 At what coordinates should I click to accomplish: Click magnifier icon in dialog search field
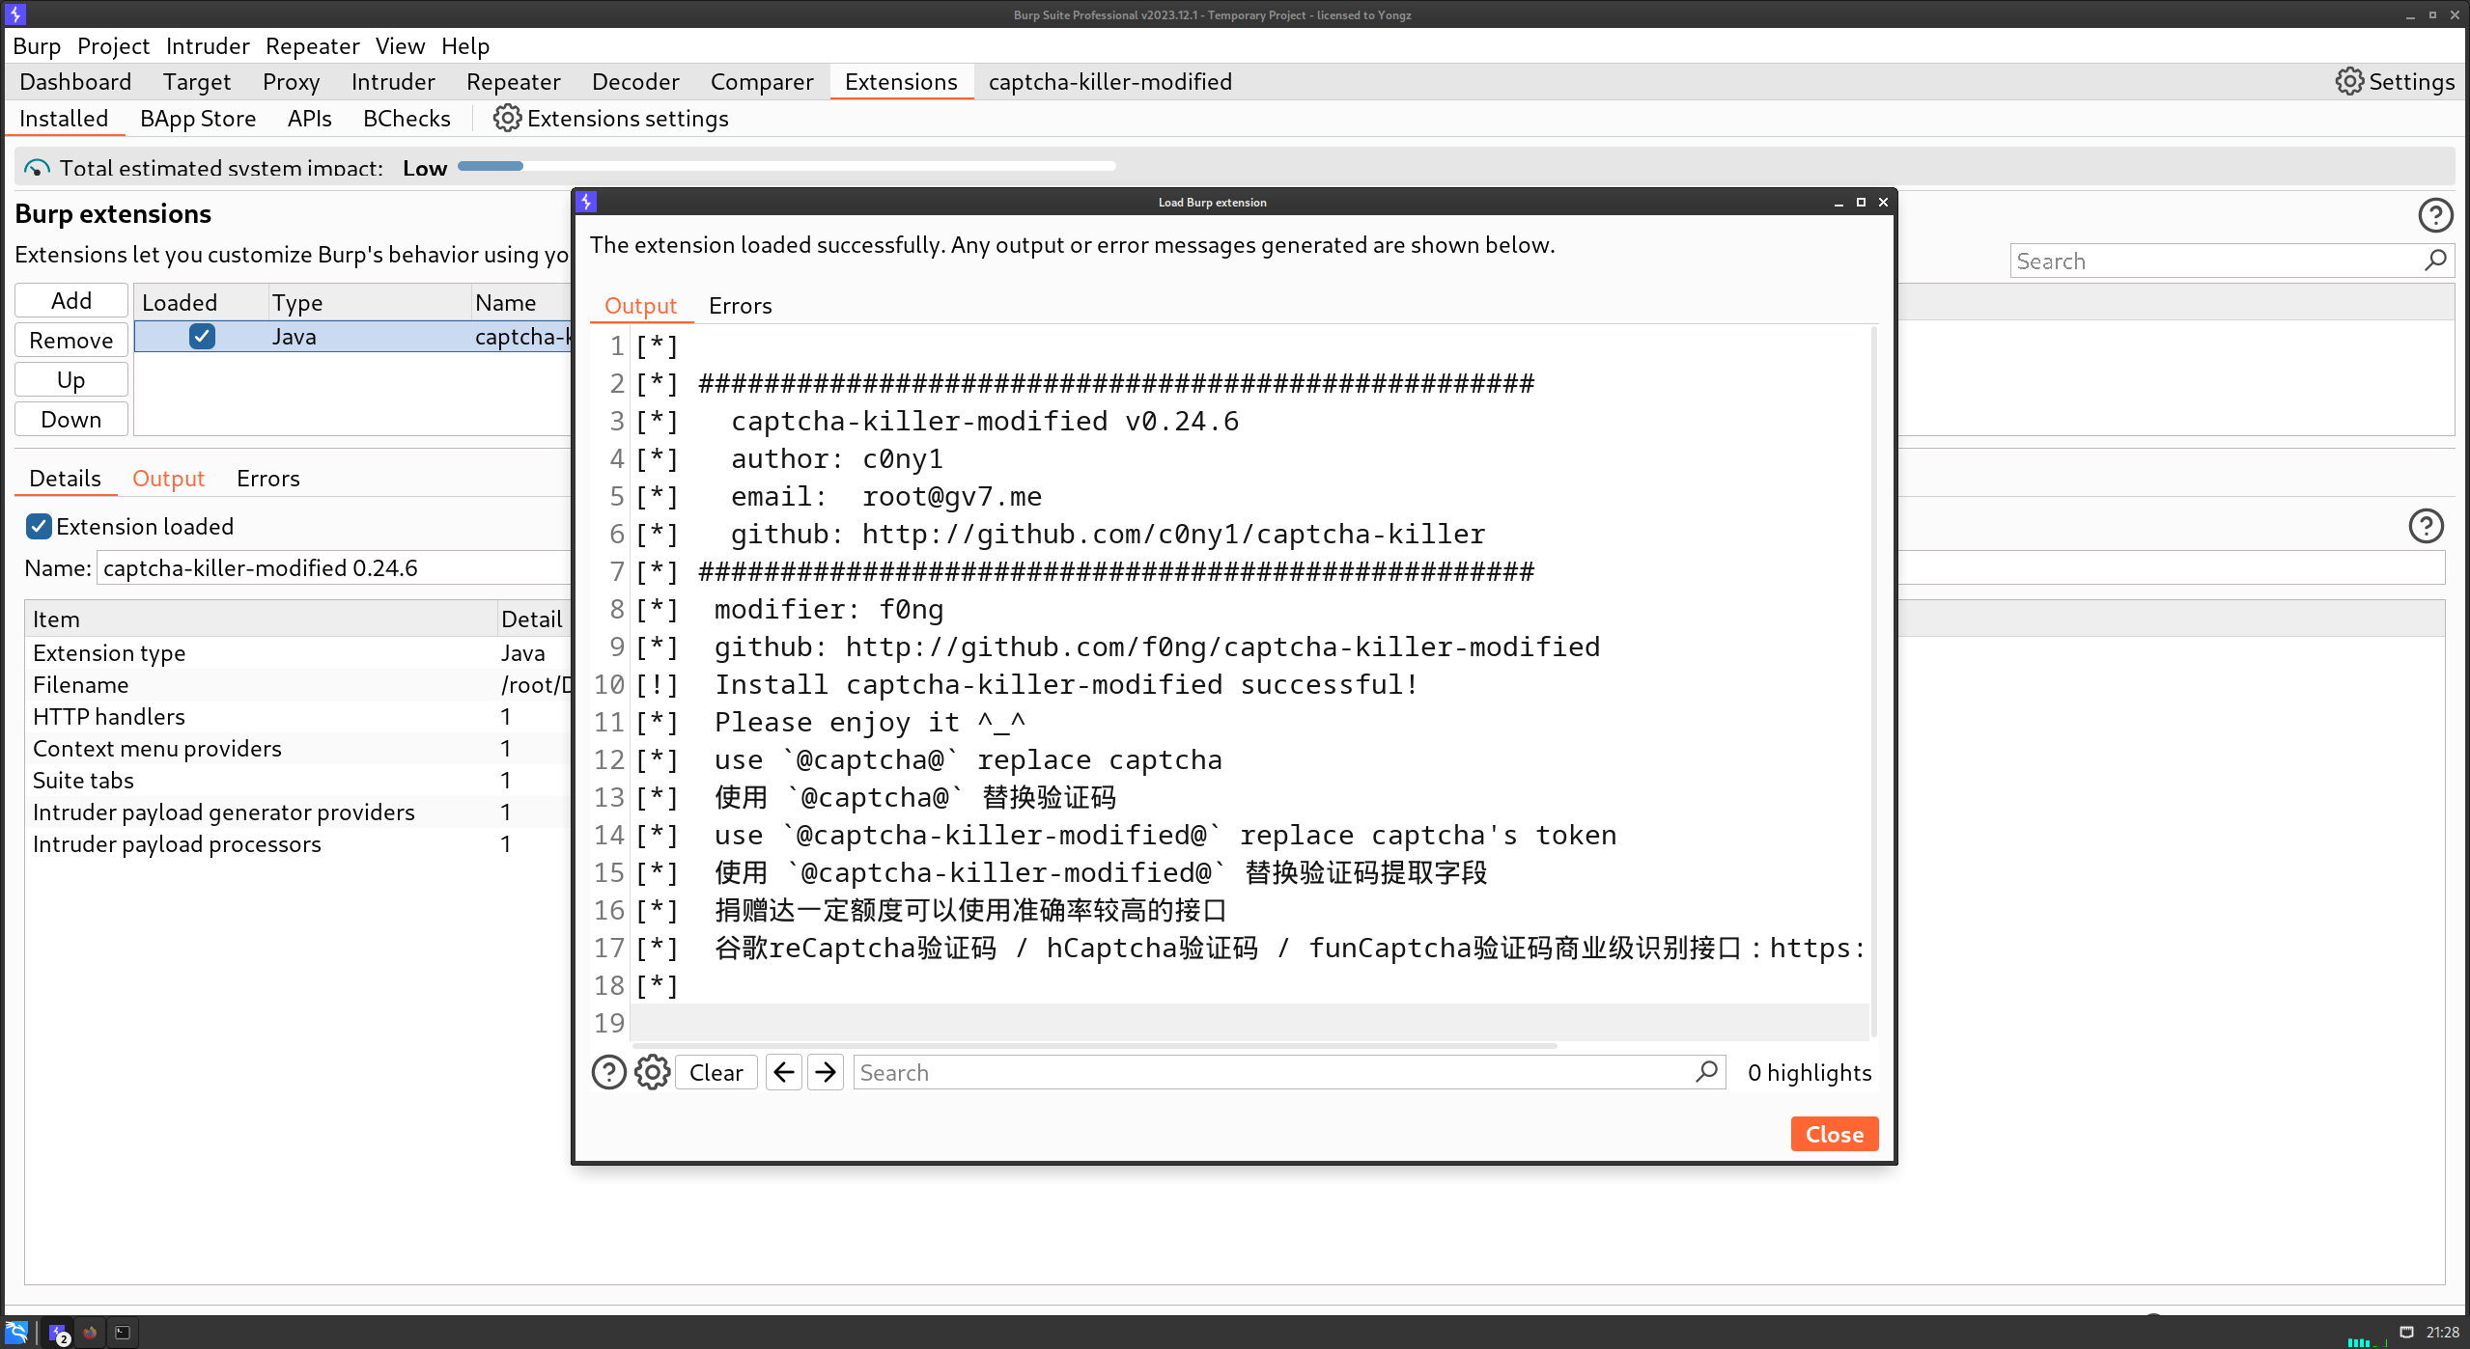tap(1707, 1072)
